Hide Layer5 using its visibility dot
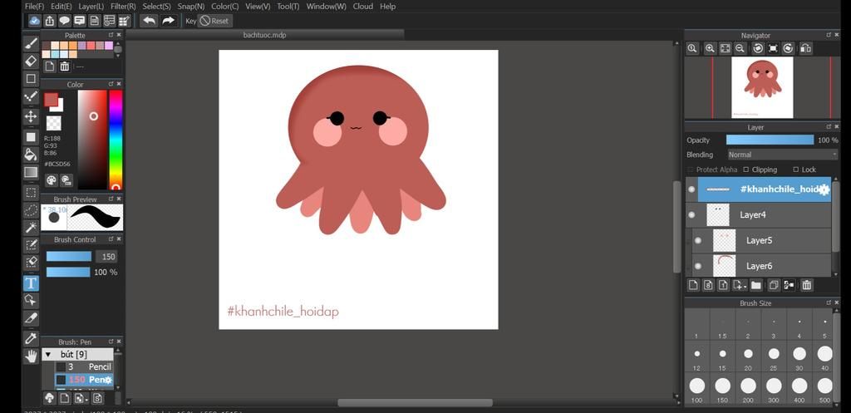 pyautogui.click(x=698, y=240)
